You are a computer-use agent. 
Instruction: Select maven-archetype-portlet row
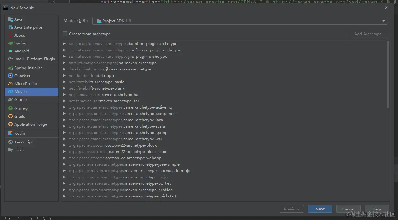224,183
